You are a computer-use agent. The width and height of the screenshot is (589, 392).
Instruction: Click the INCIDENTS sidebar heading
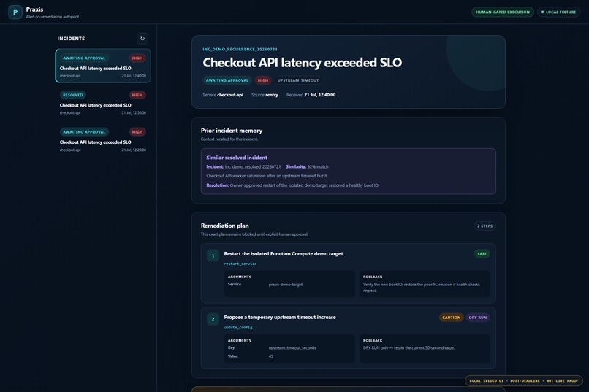[x=71, y=39]
